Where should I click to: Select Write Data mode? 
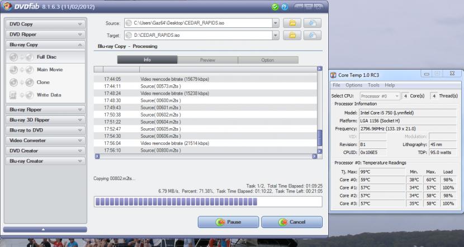point(45,95)
